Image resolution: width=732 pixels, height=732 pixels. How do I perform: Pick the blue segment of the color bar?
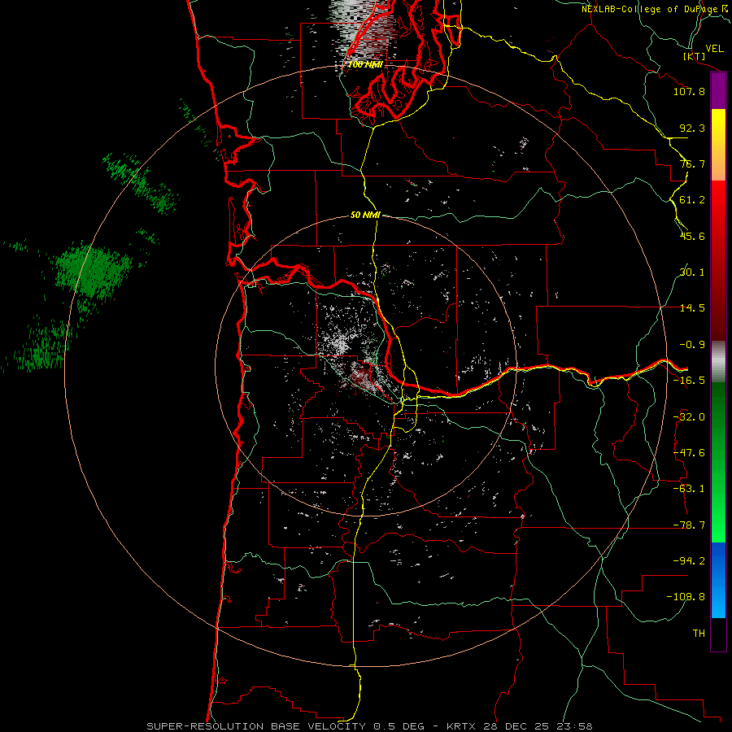718,580
